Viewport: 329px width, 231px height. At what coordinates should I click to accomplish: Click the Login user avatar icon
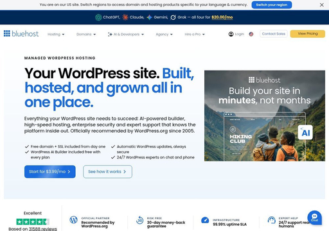[x=231, y=34]
